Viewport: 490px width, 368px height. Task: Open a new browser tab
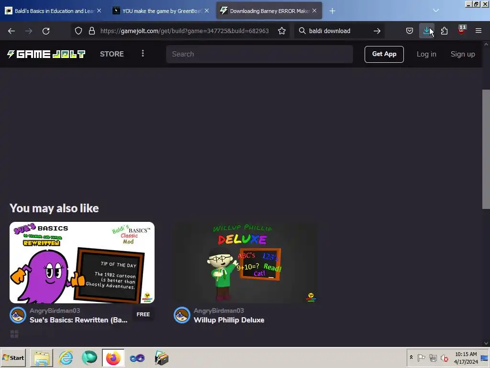332,11
